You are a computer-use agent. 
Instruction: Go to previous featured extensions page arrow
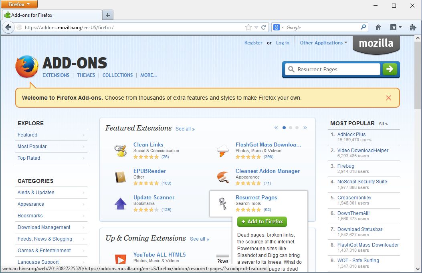(276, 128)
